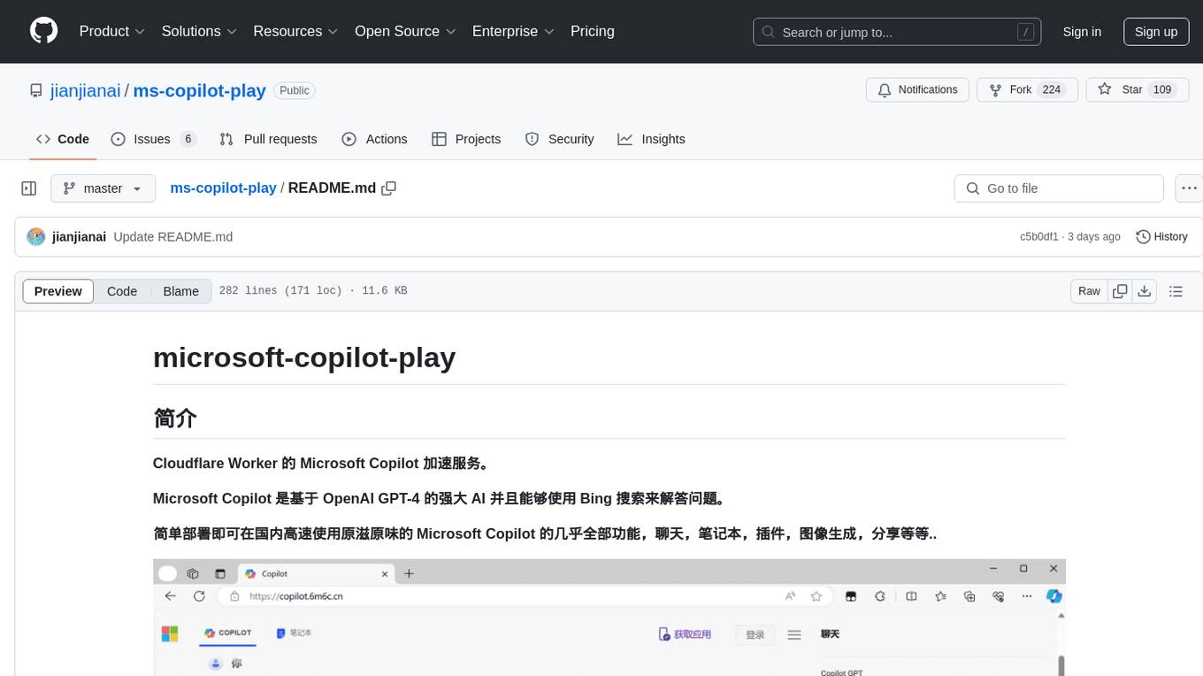Click the Notifications bell button
This screenshot has width=1203, height=676.
pos(917,90)
